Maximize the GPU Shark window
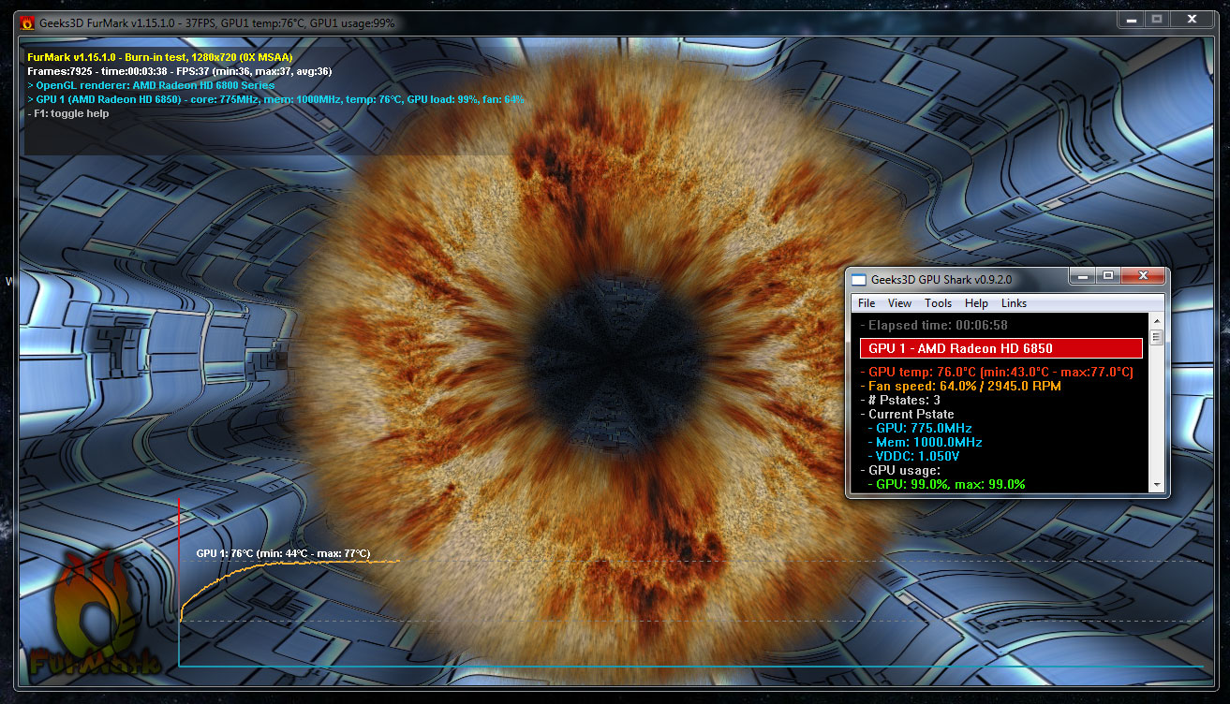The width and height of the screenshot is (1230, 704). [1107, 276]
